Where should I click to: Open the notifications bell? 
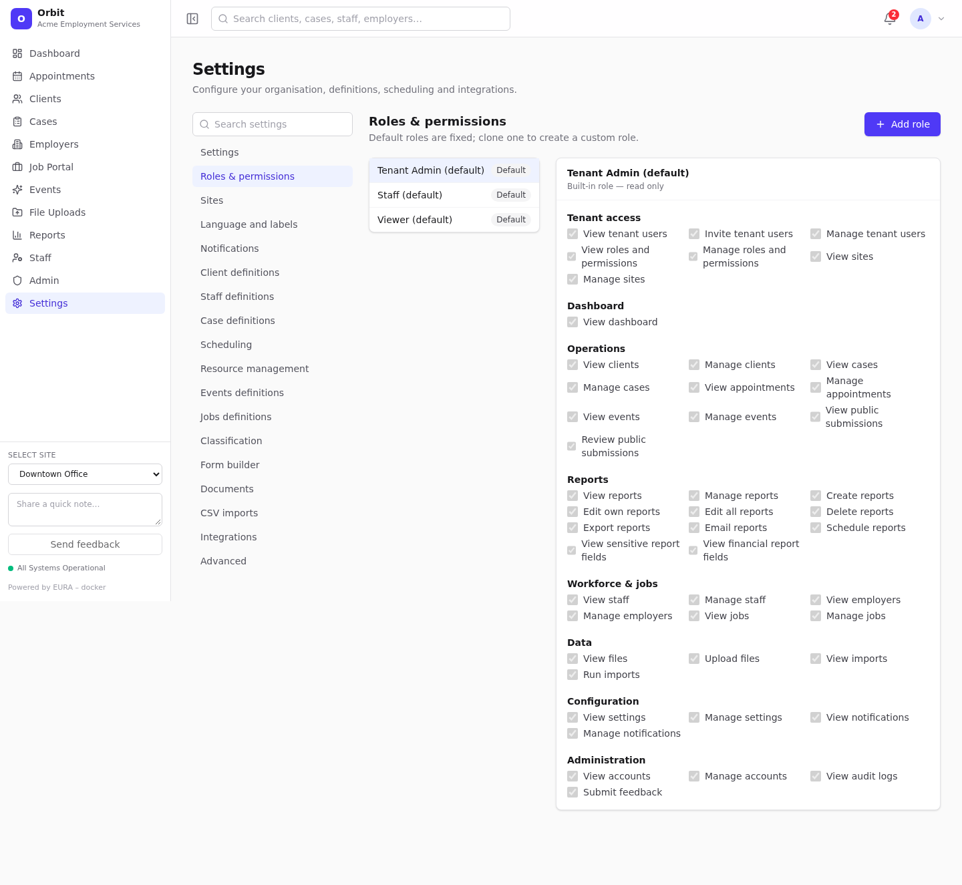pyautogui.click(x=890, y=19)
